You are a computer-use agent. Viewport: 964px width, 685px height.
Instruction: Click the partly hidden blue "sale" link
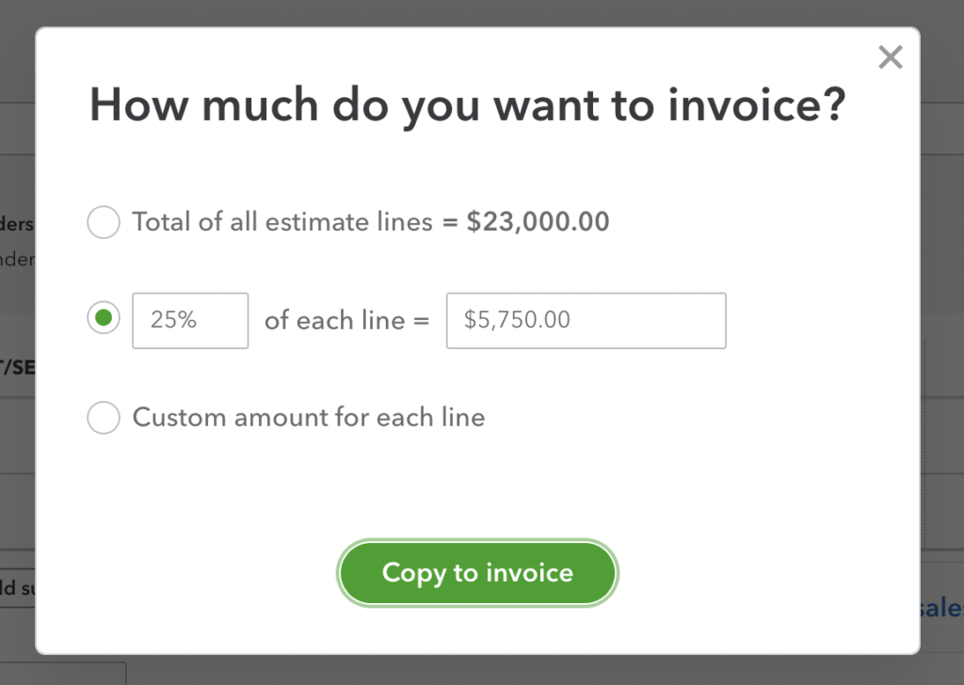coord(941,608)
